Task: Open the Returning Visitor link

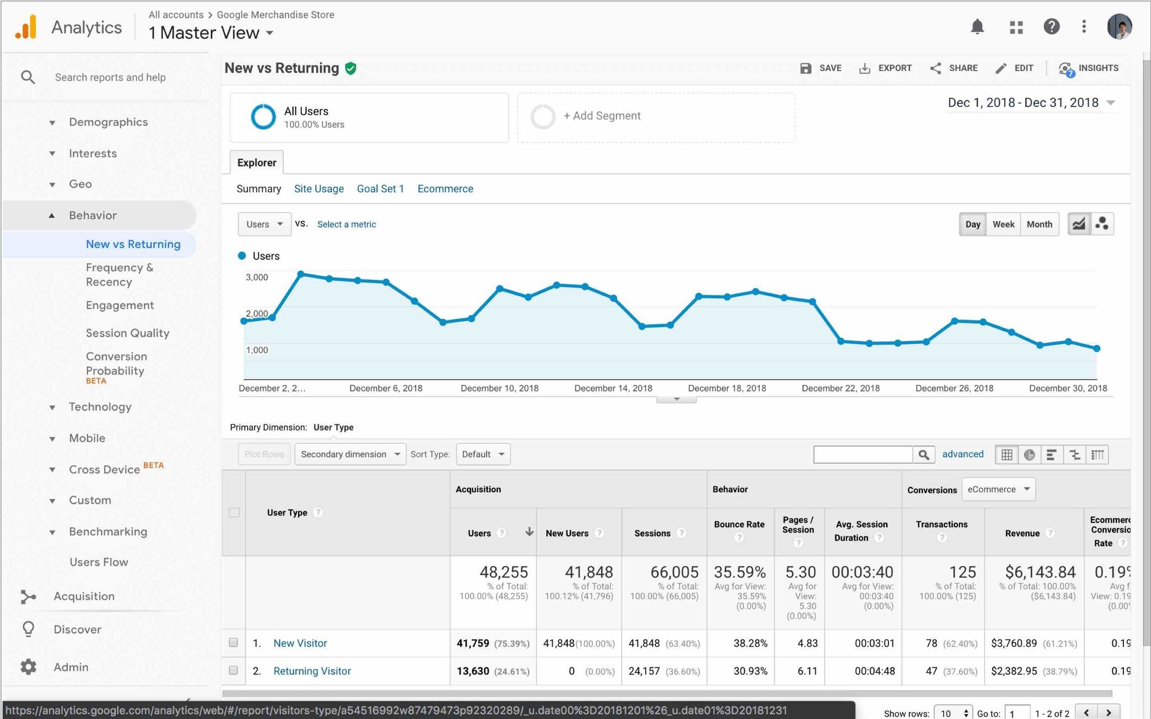Action: [312, 671]
